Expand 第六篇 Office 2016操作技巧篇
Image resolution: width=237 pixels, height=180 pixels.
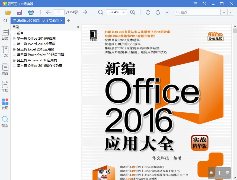tap(14, 66)
